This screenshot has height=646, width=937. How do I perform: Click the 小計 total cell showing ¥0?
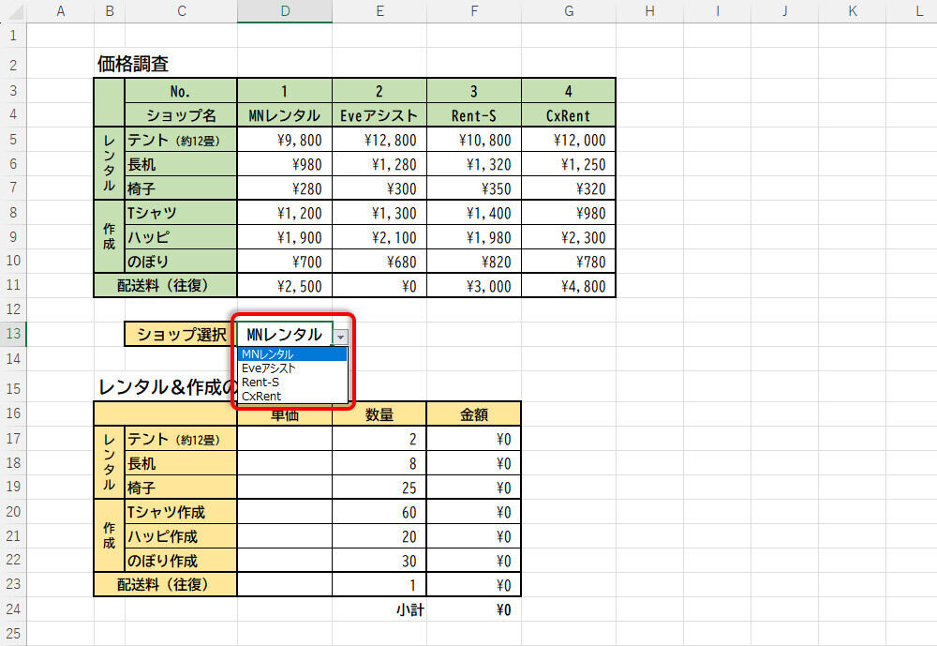pos(474,610)
